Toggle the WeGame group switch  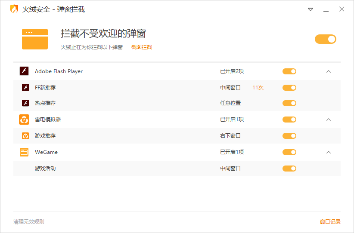[289, 152]
